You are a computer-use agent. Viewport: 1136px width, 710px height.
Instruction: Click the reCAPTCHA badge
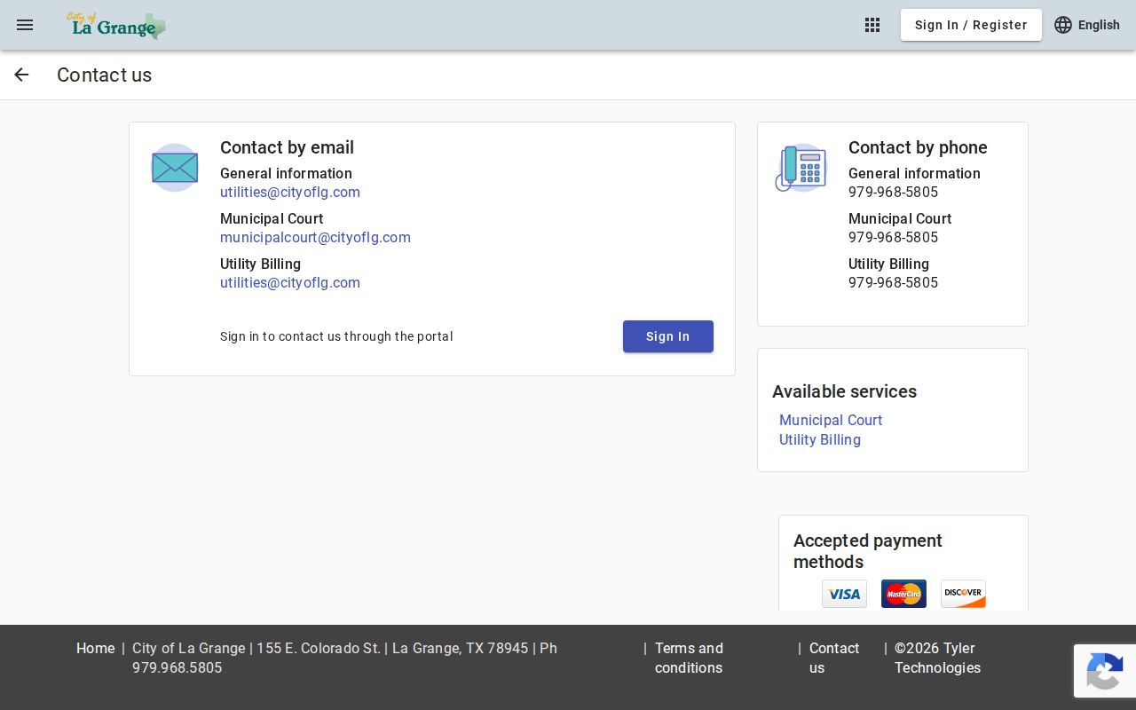1105,671
